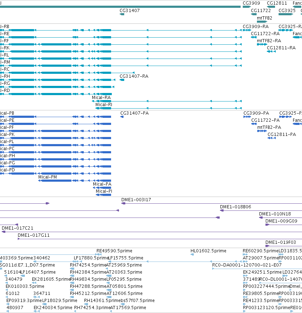Select the mtTFB2 gene label

pyautogui.click(x=264, y=18)
